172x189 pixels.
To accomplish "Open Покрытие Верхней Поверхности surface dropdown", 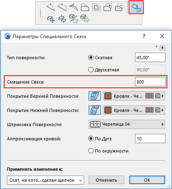I will tap(134, 96).
